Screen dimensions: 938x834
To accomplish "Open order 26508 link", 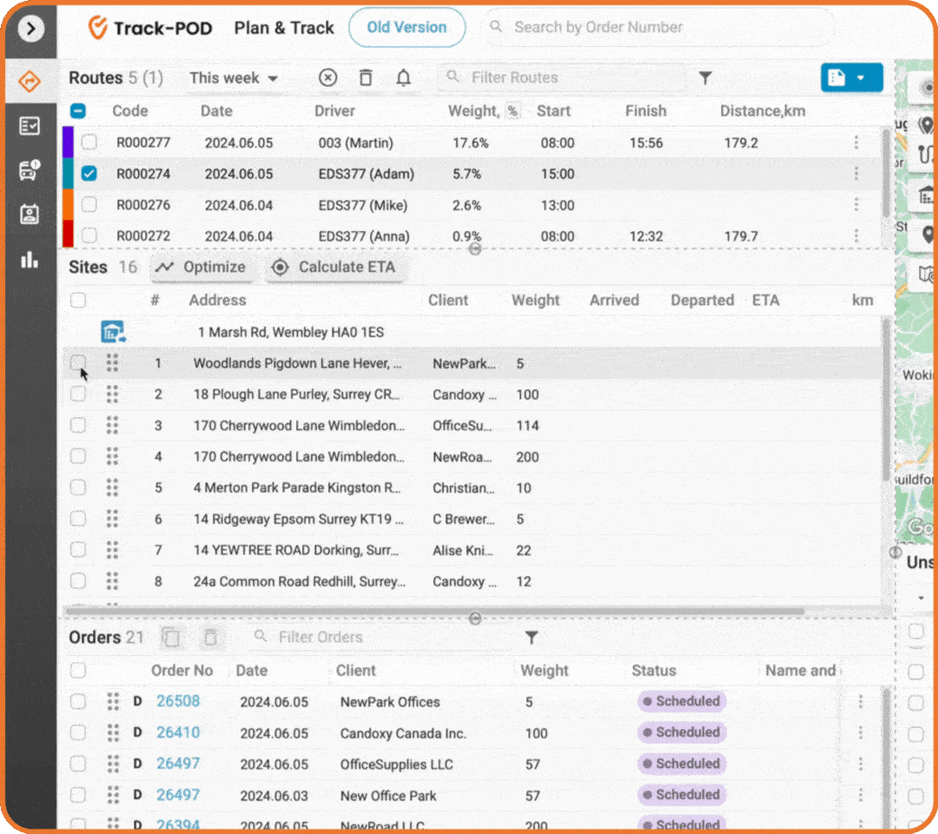I will point(178,701).
